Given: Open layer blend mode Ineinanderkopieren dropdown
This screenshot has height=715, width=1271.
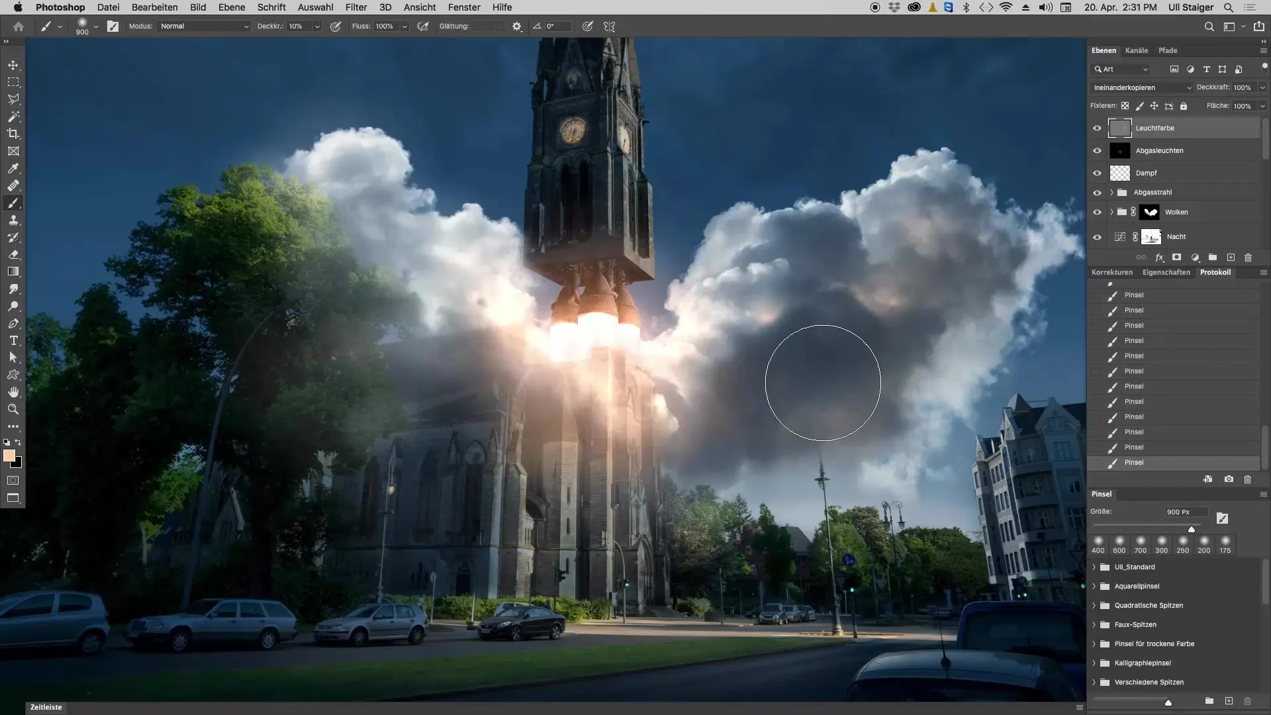Looking at the screenshot, I should coord(1141,87).
